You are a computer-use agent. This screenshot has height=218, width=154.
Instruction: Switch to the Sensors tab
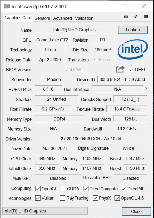tap(42, 18)
